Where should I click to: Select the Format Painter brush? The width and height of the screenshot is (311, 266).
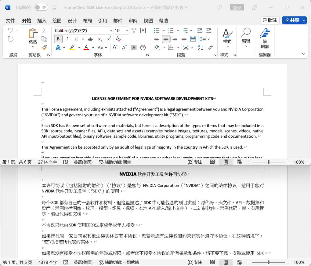click(44, 48)
